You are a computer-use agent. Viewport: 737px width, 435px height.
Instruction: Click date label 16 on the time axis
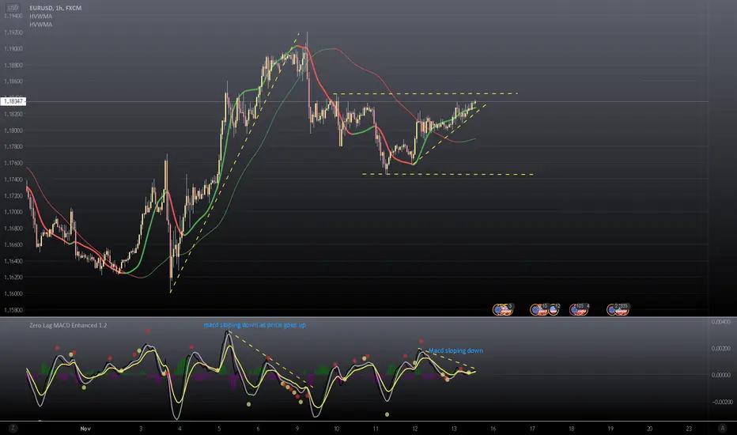point(493,429)
